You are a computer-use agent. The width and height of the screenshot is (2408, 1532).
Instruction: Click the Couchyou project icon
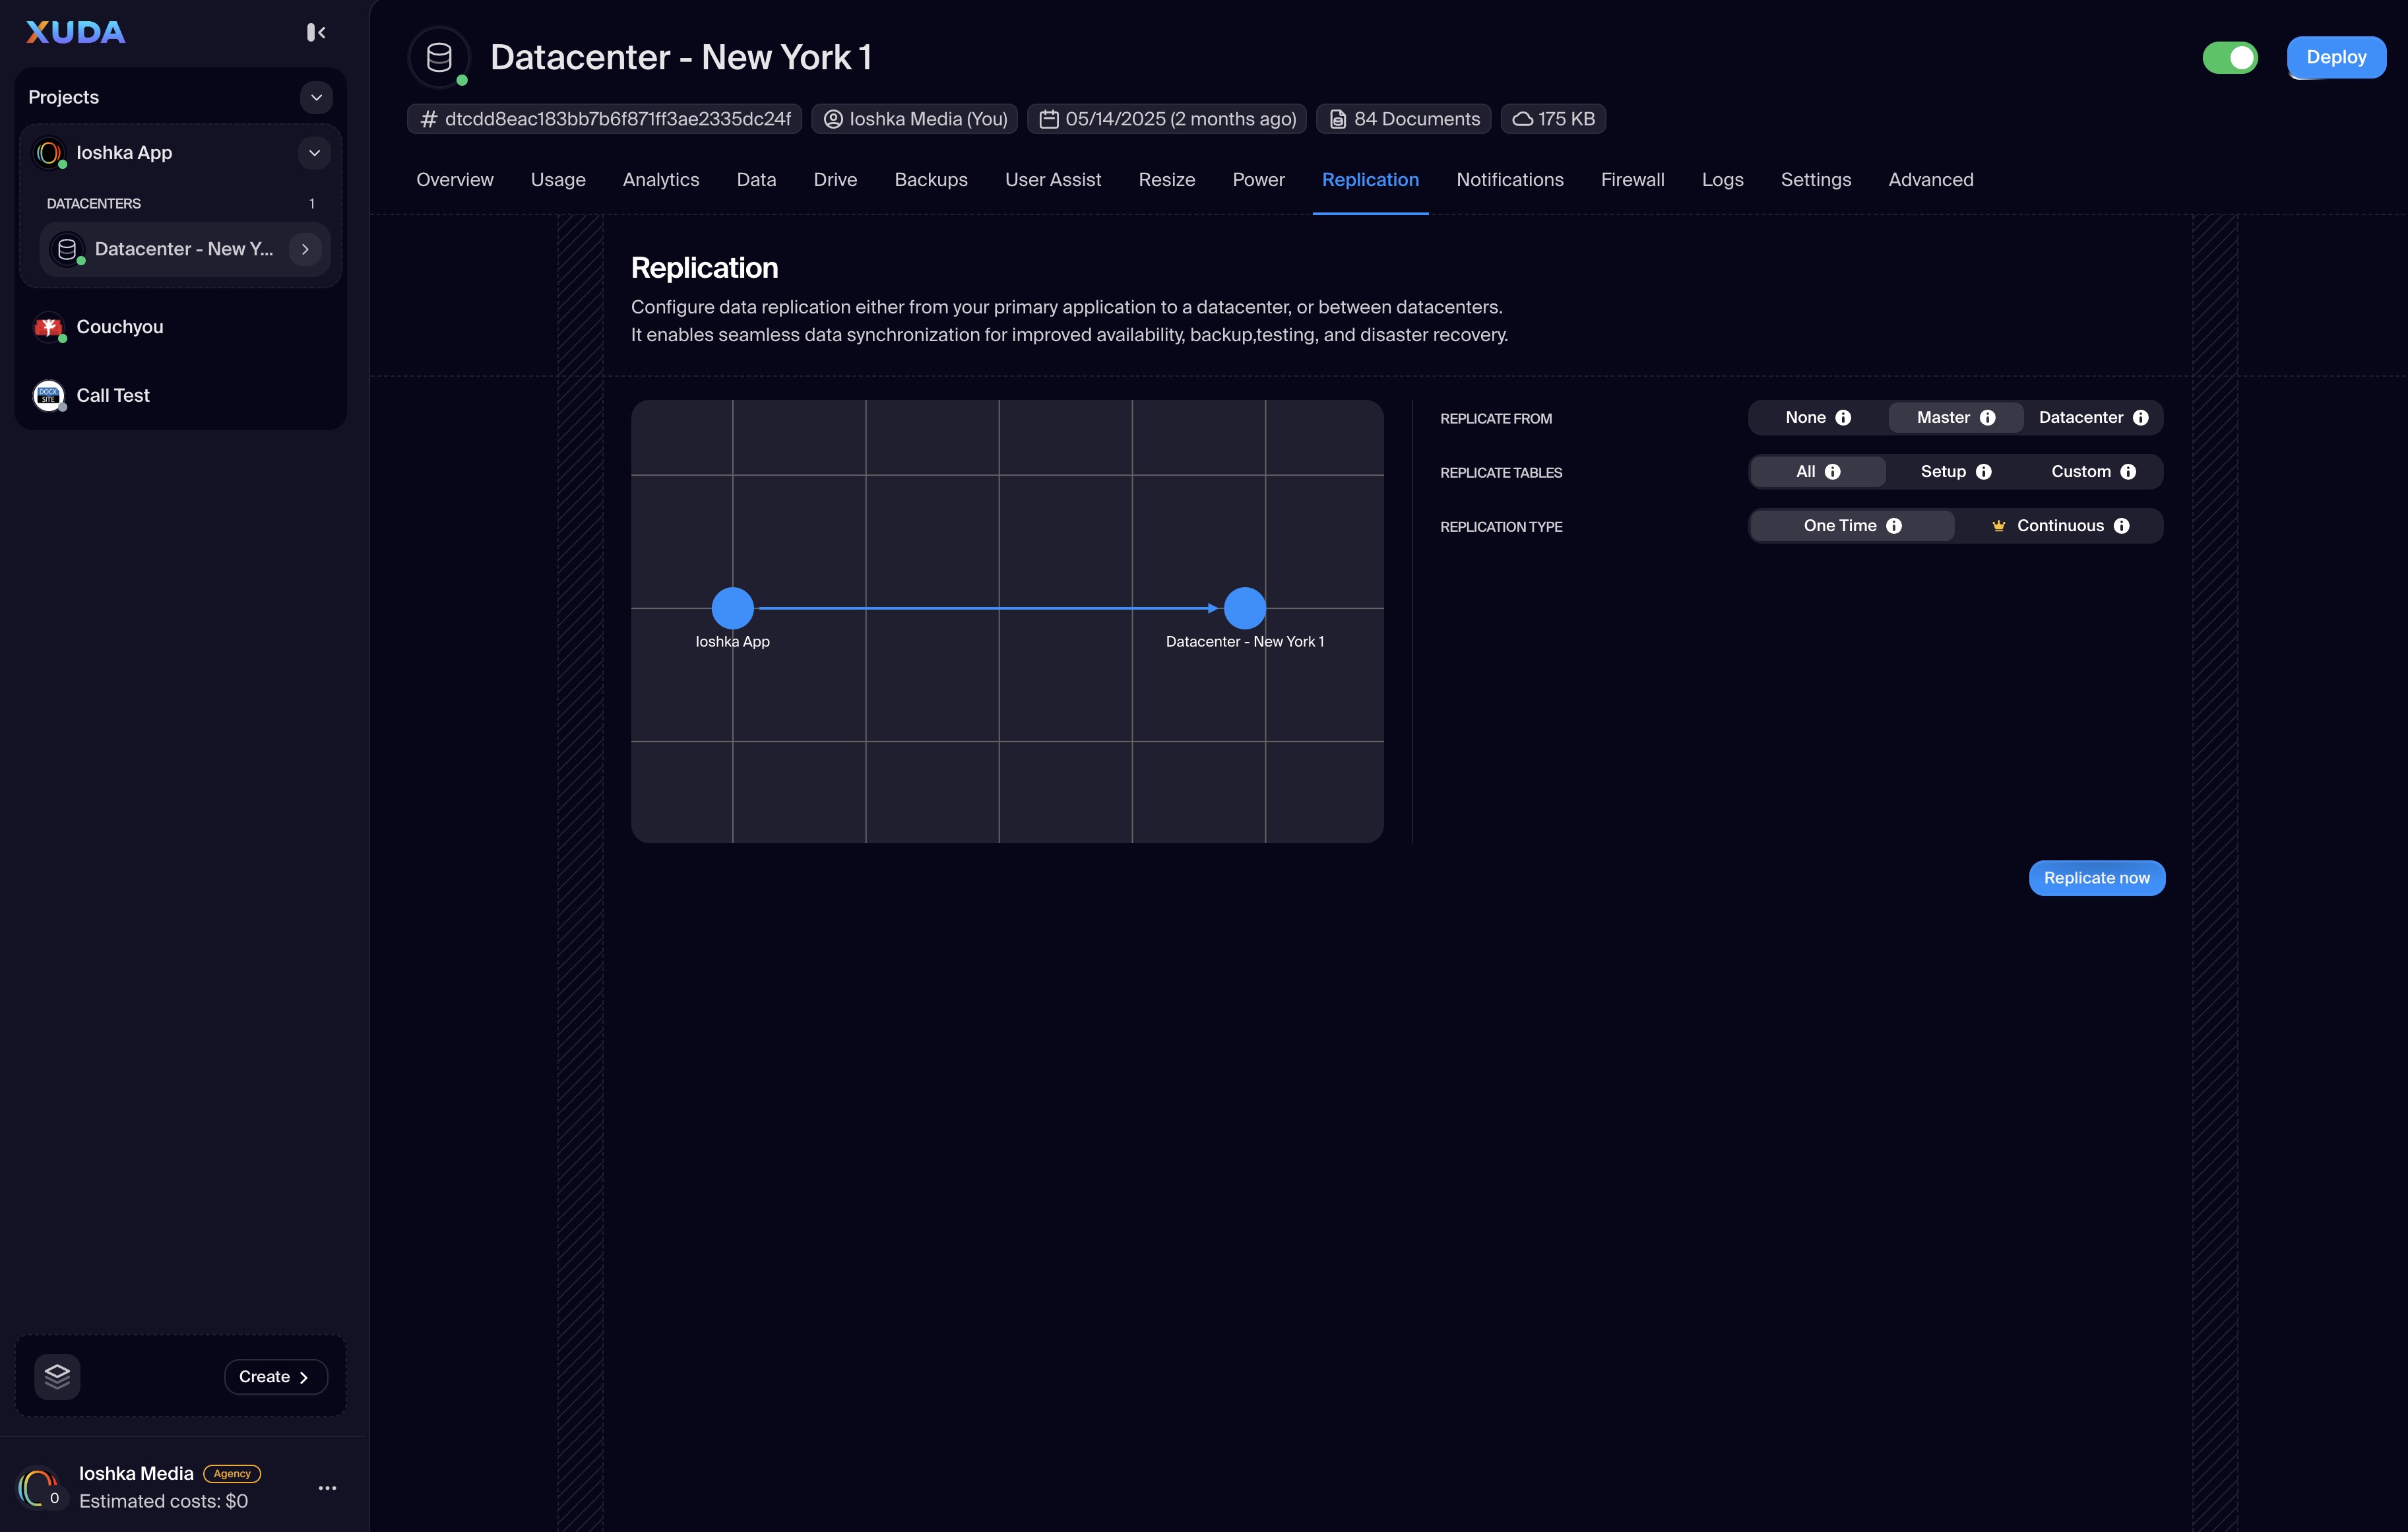click(48, 327)
